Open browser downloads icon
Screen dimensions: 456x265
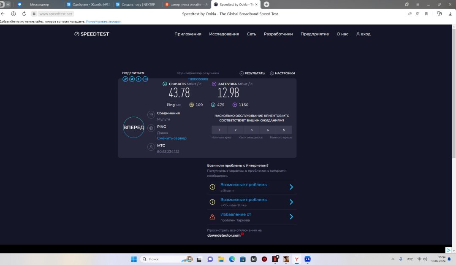point(450,14)
